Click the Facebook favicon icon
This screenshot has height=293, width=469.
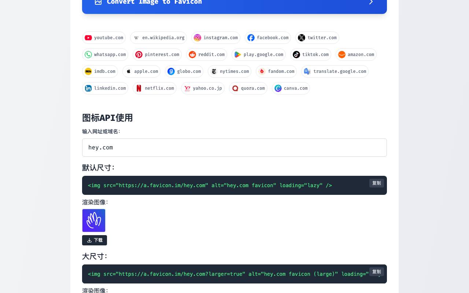(x=251, y=38)
